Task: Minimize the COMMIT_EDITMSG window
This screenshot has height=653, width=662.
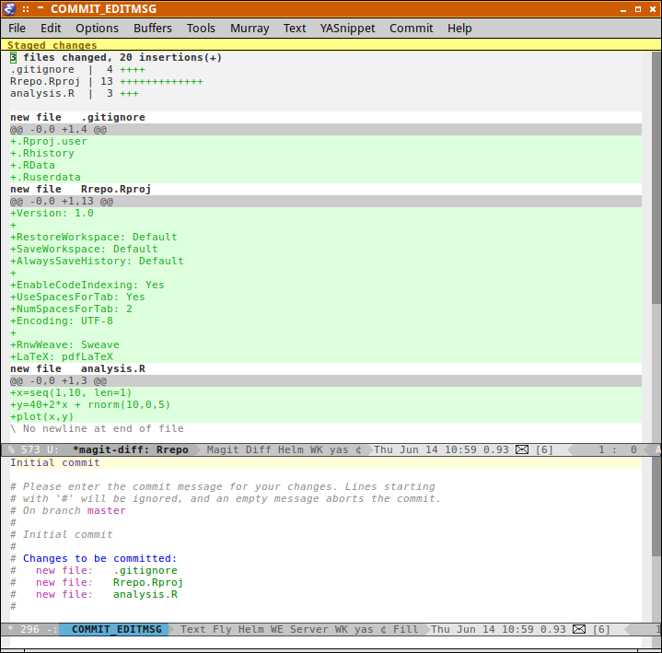Action: pyautogui.click(x=623, y=9)
